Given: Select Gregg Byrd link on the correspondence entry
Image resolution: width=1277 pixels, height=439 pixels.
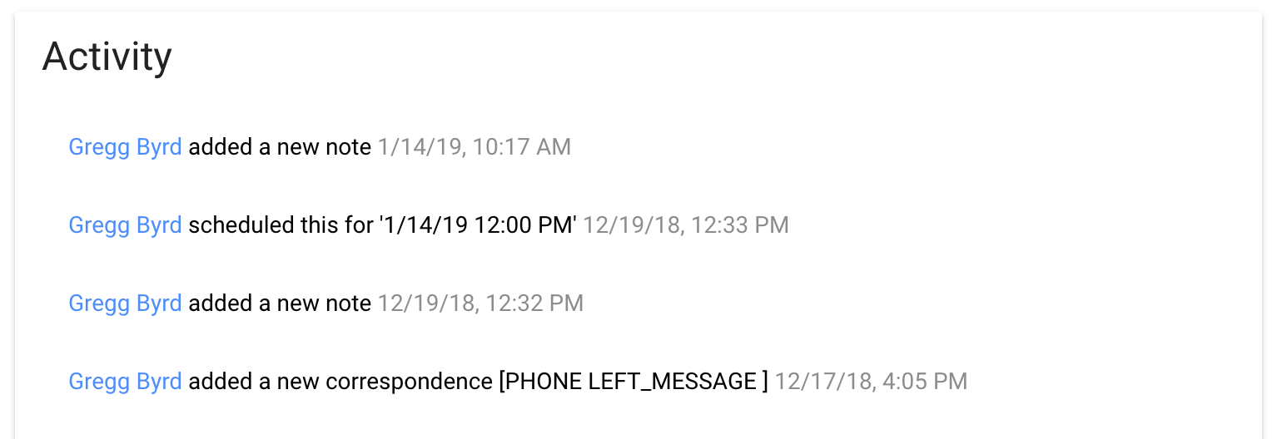Looking at the screenshot, I should pos(125,382).
